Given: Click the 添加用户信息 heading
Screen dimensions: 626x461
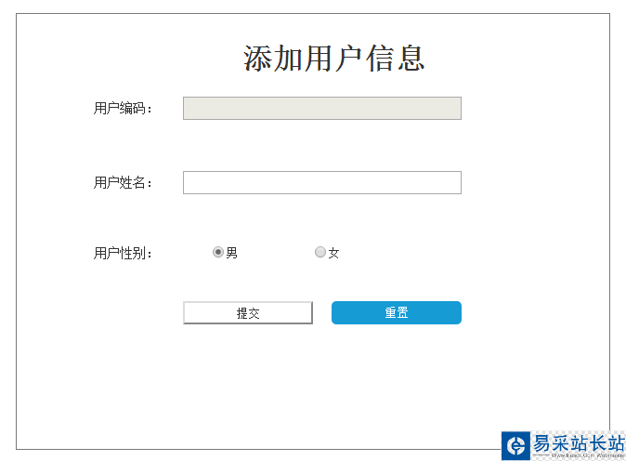Looking at the screenshot, I should pos(333,59).
